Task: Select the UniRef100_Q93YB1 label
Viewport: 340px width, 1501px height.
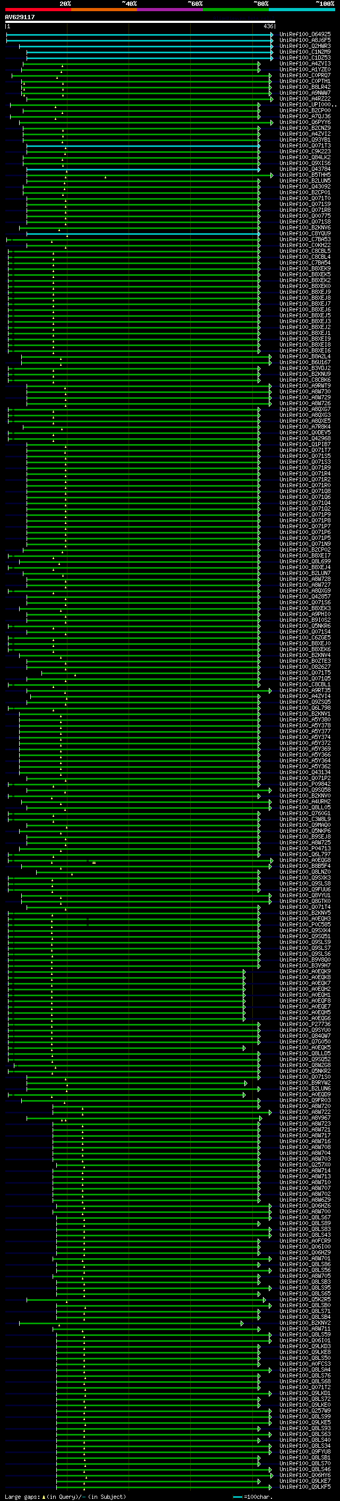Action: pos(305,140)
